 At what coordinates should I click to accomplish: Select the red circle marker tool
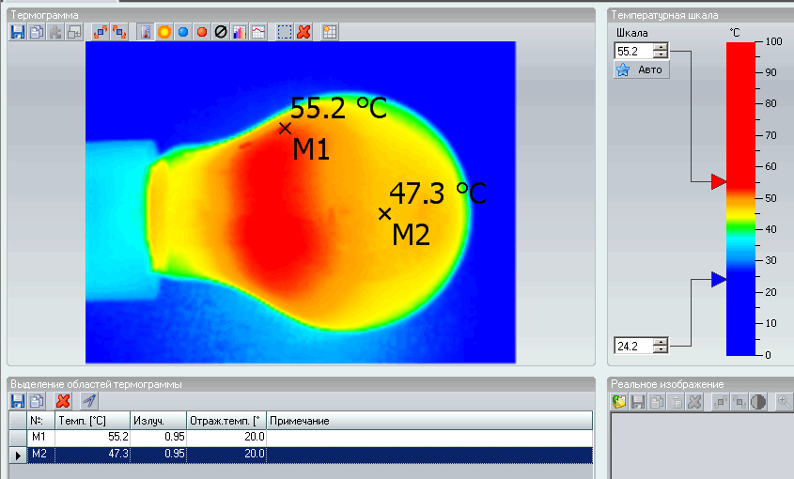click(202, 32)
